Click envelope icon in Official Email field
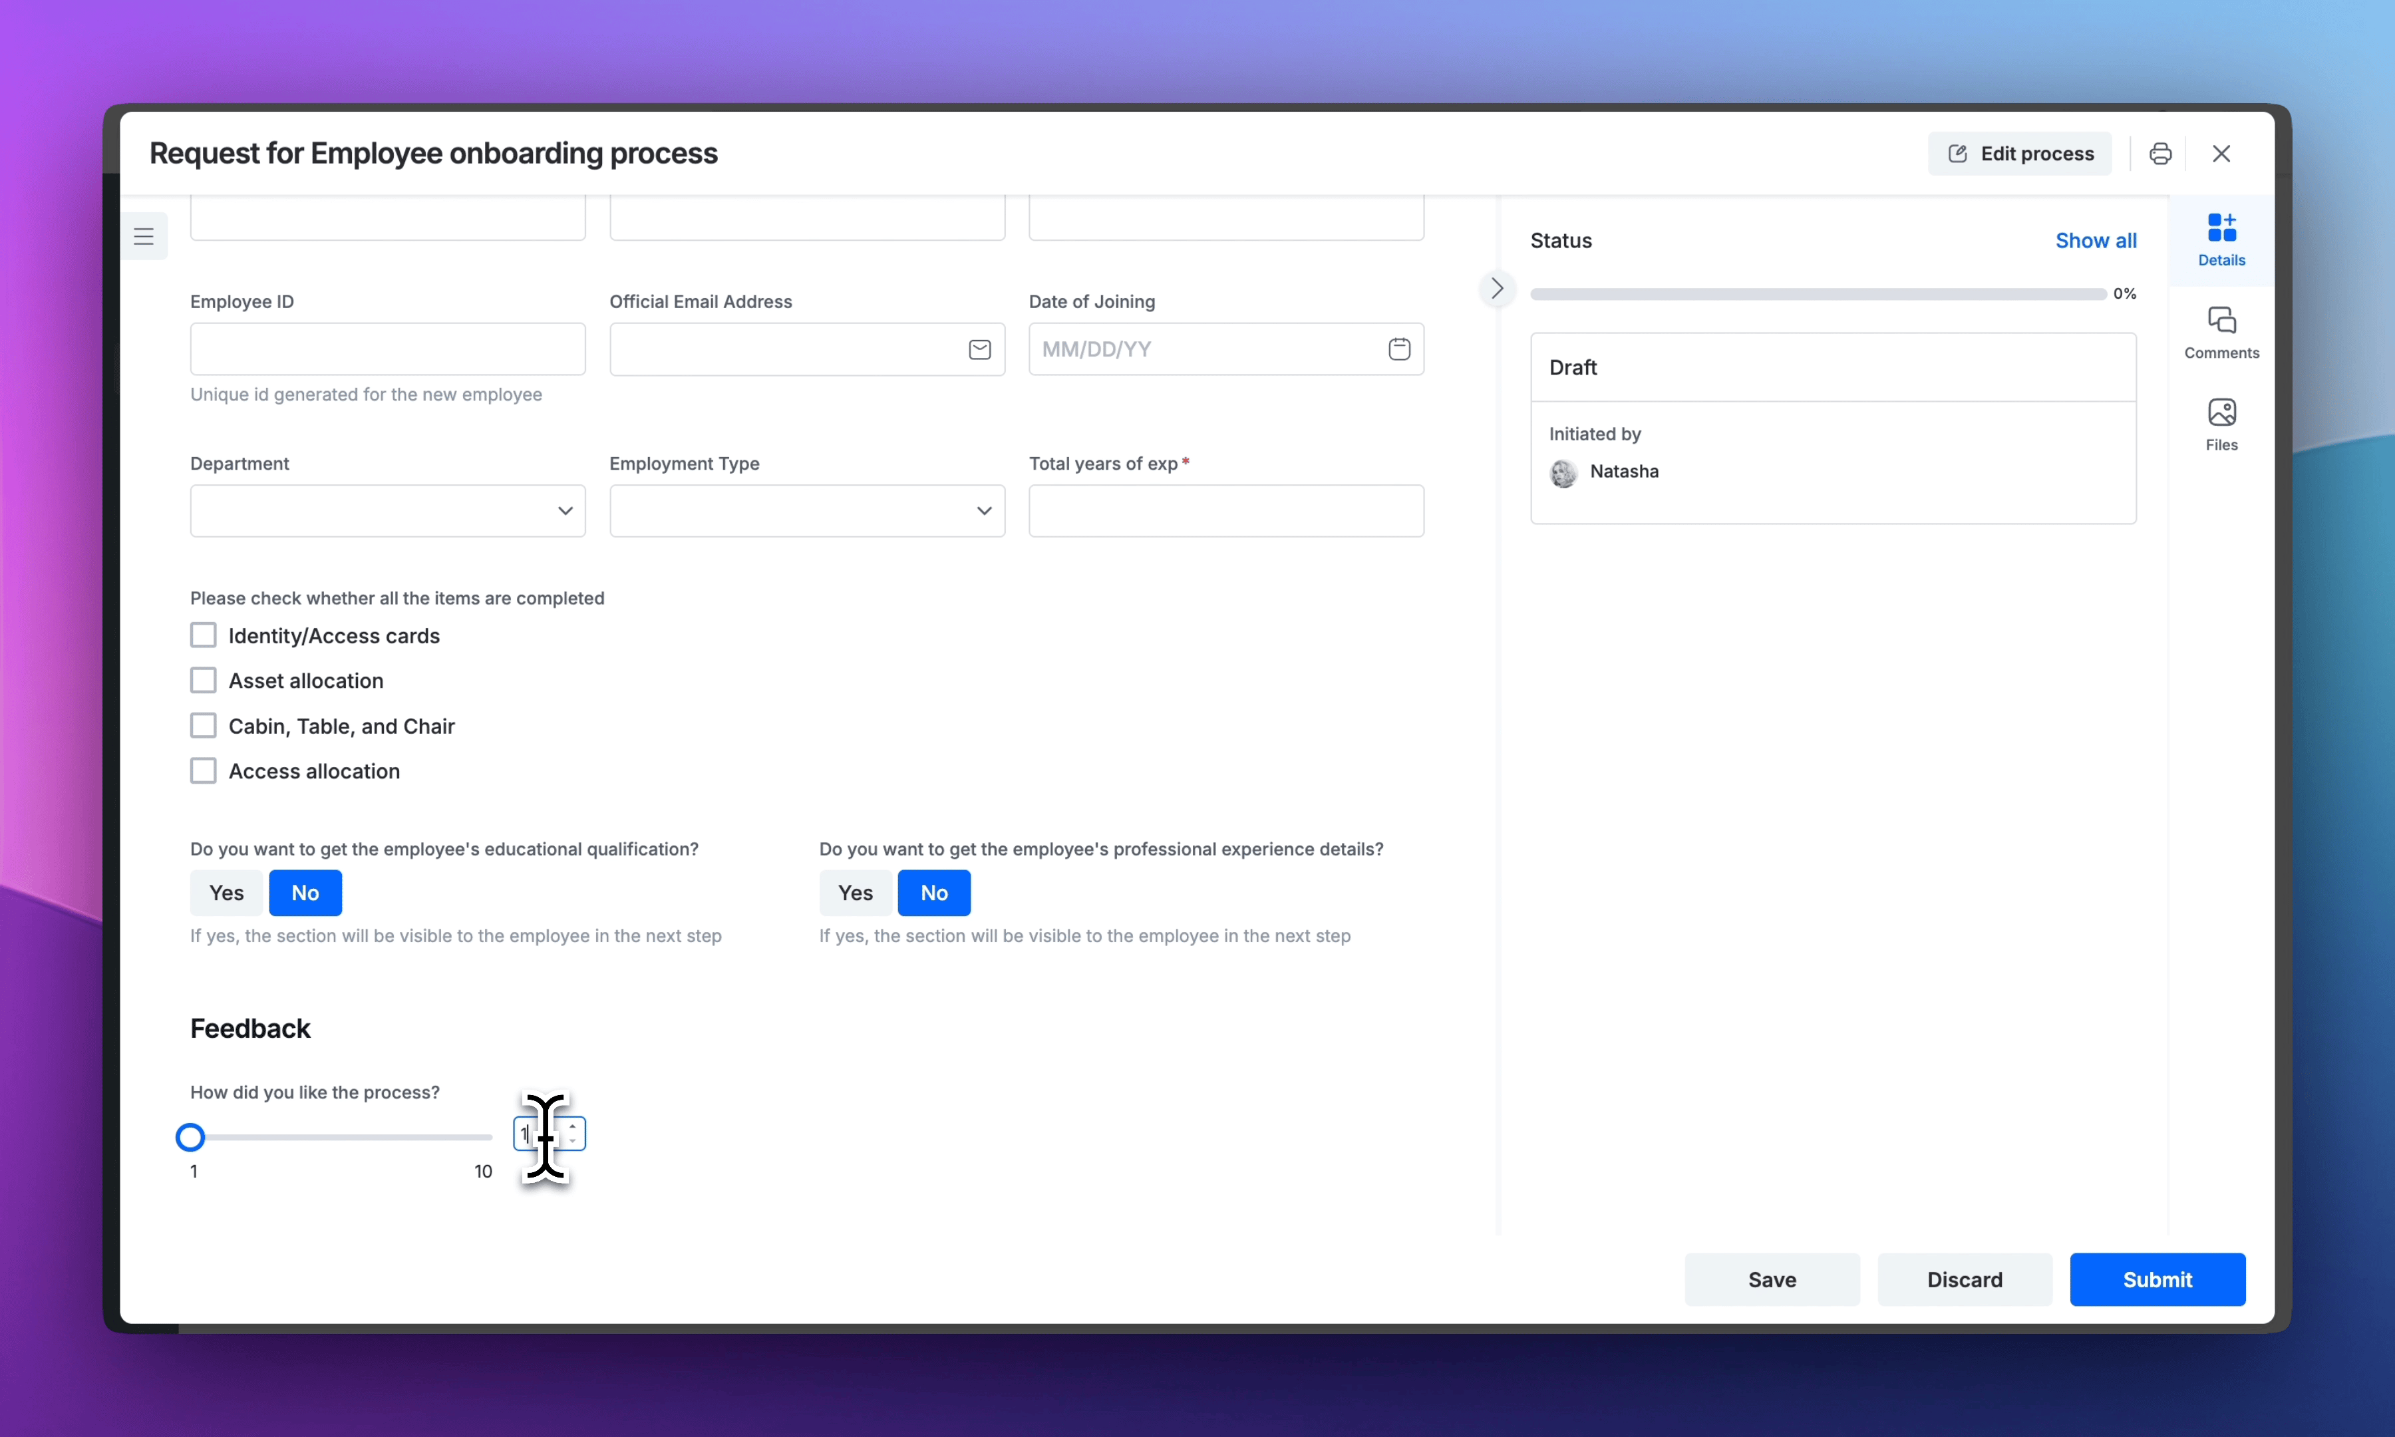This screenshot has height=1437, width=2395. tap(980, 349)
